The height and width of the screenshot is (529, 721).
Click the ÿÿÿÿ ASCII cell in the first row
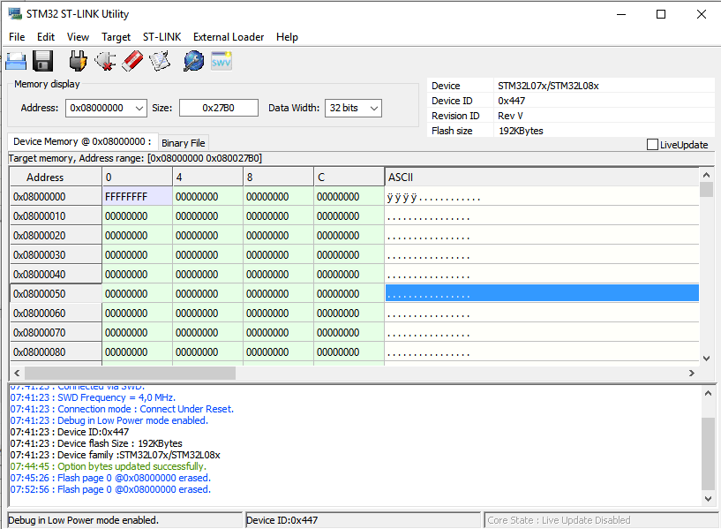[x=542, y=196]
